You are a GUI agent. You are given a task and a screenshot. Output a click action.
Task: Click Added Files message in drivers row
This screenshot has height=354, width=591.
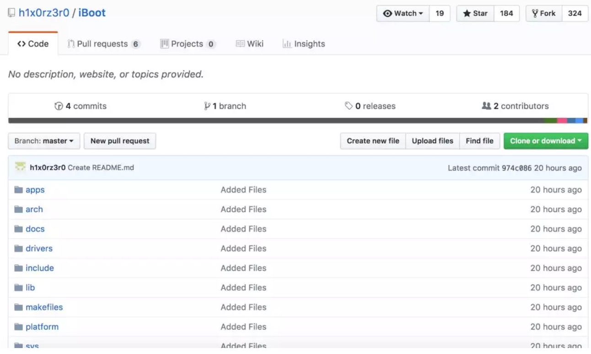(243, 249)
